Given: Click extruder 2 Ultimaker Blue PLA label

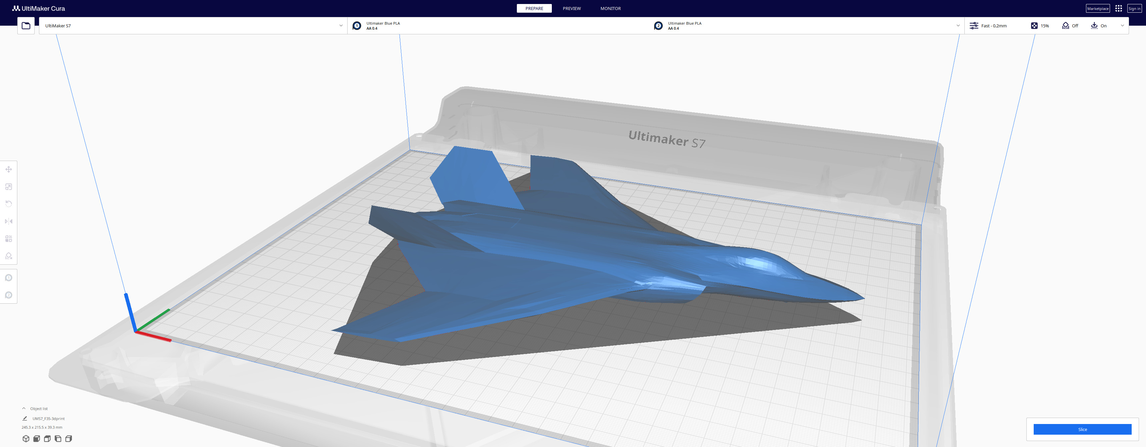Looking at the screenshot, I should click(685, 23).
